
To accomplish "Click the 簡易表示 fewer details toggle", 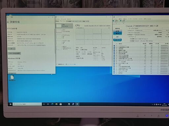I will pyautogui.click(x=60, y=64).
